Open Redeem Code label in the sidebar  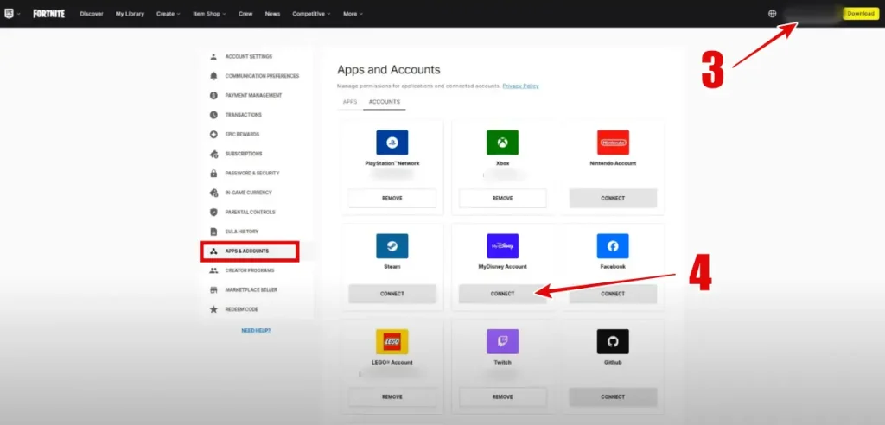pos(242,309)
